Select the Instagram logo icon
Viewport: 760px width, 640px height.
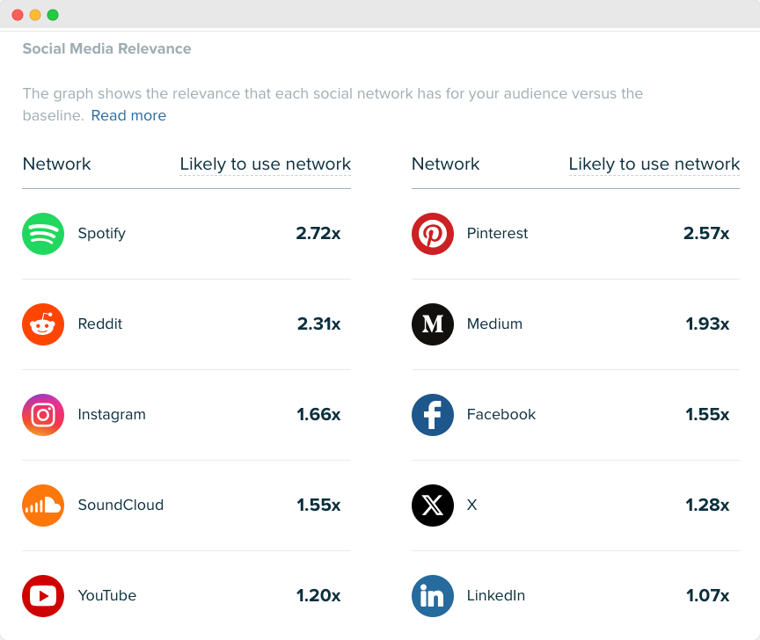click(x=43, y=415)
